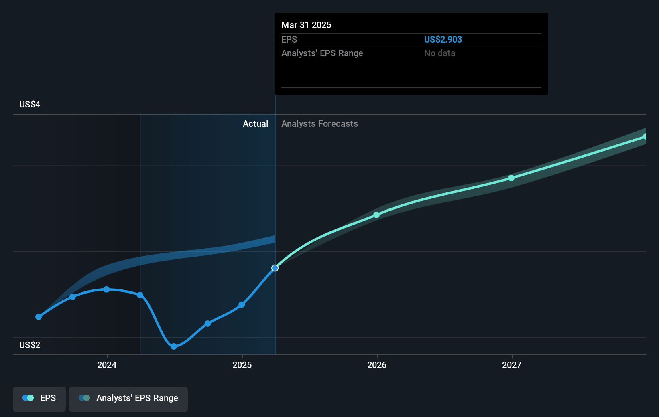Click the EPS data point late 2024 before 2025
659x417 pixels.
coord(207,324)
